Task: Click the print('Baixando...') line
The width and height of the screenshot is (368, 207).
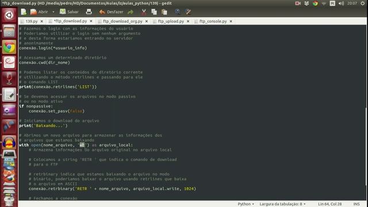Action: click(44, 125)
